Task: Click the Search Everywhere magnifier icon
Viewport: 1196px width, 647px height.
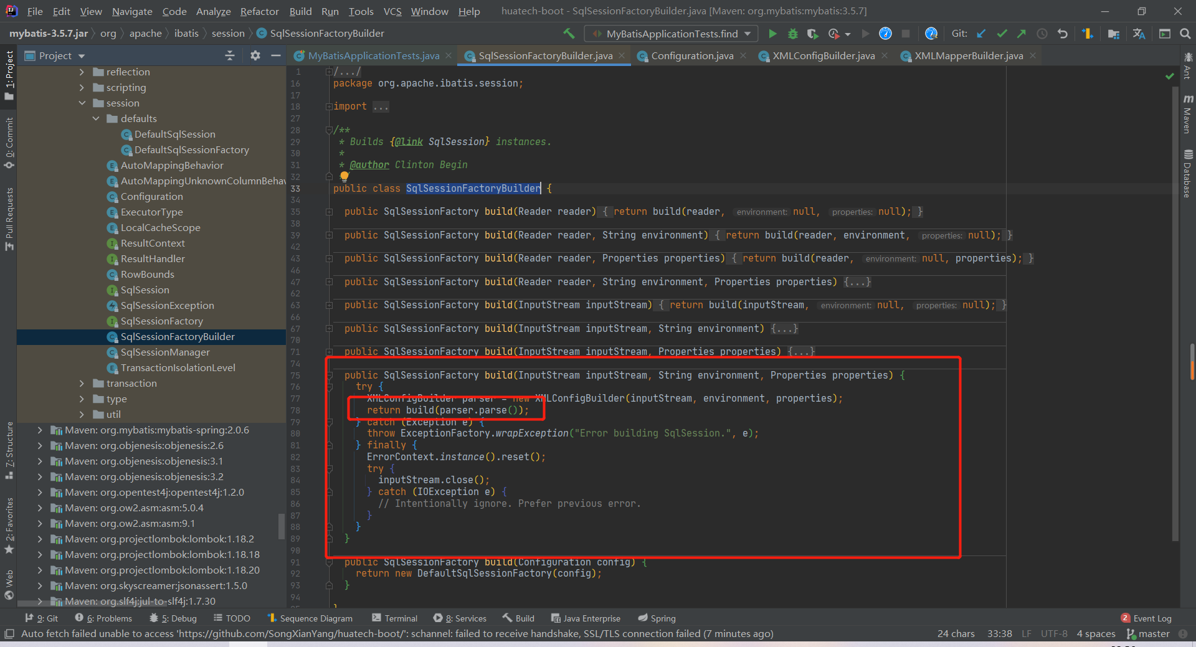Action: pyautogui.click(x=1185, y=34)
